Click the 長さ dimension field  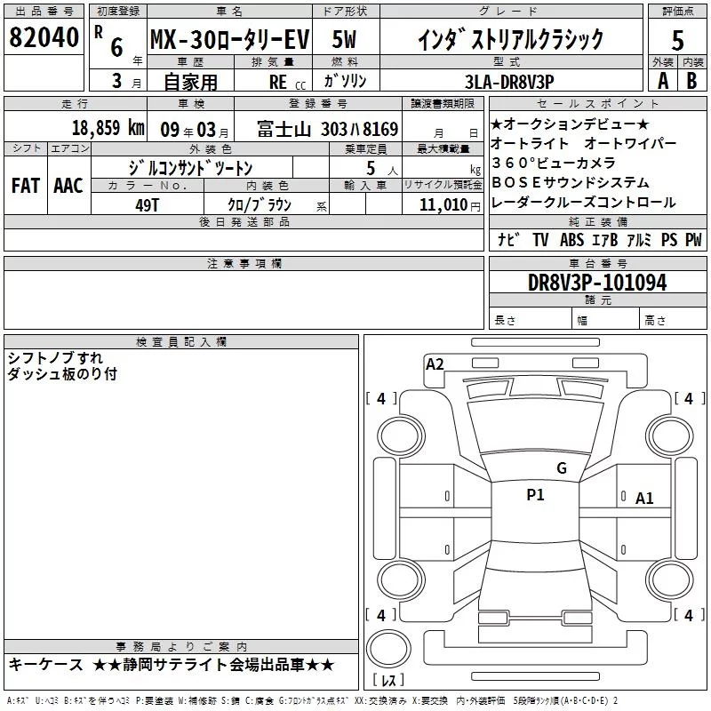(531, 320)
